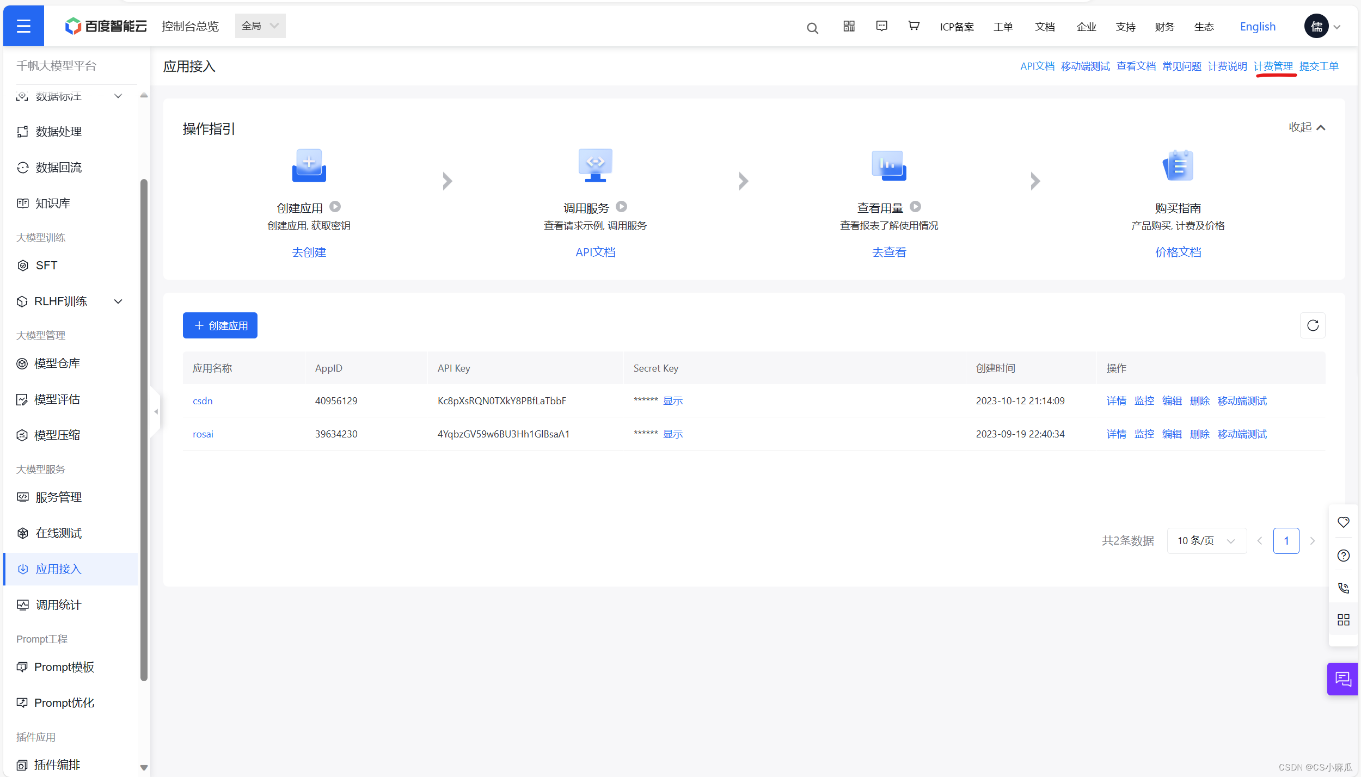Image resolution: width=1361 pixels, height=777 pixels.
Task: Open the hamburger main menu
Action: click(x=23, y=26)
